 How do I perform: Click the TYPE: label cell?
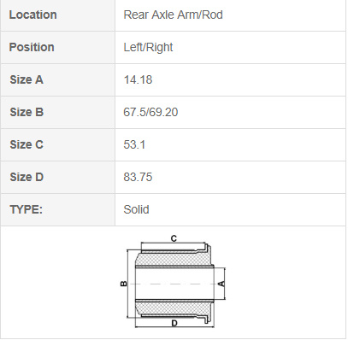tap(57, 209)
